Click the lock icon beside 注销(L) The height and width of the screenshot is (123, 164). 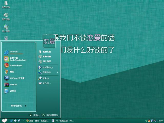coord(30,115)
